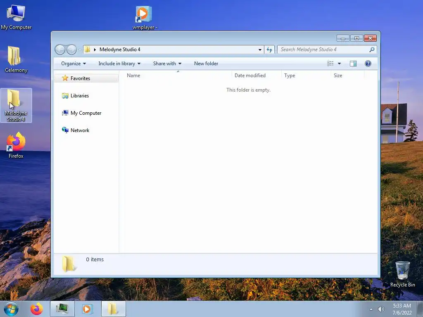Viewport: 423px width, 317px height.
Task: Select the wmplayer desktop shortcut
Action: (x=145, y=18)
